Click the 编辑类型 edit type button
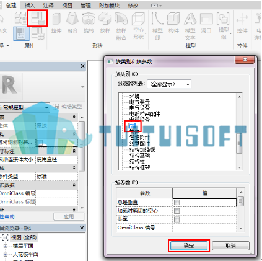The height and width of the screenshot is (261, 262). [x=68, y=107]
